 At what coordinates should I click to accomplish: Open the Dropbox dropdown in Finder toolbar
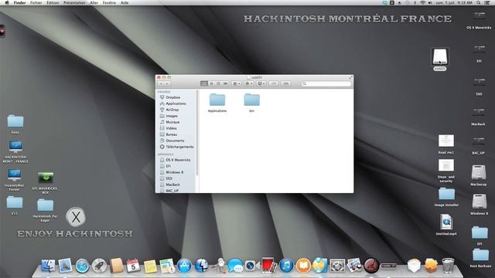[261, 83]
